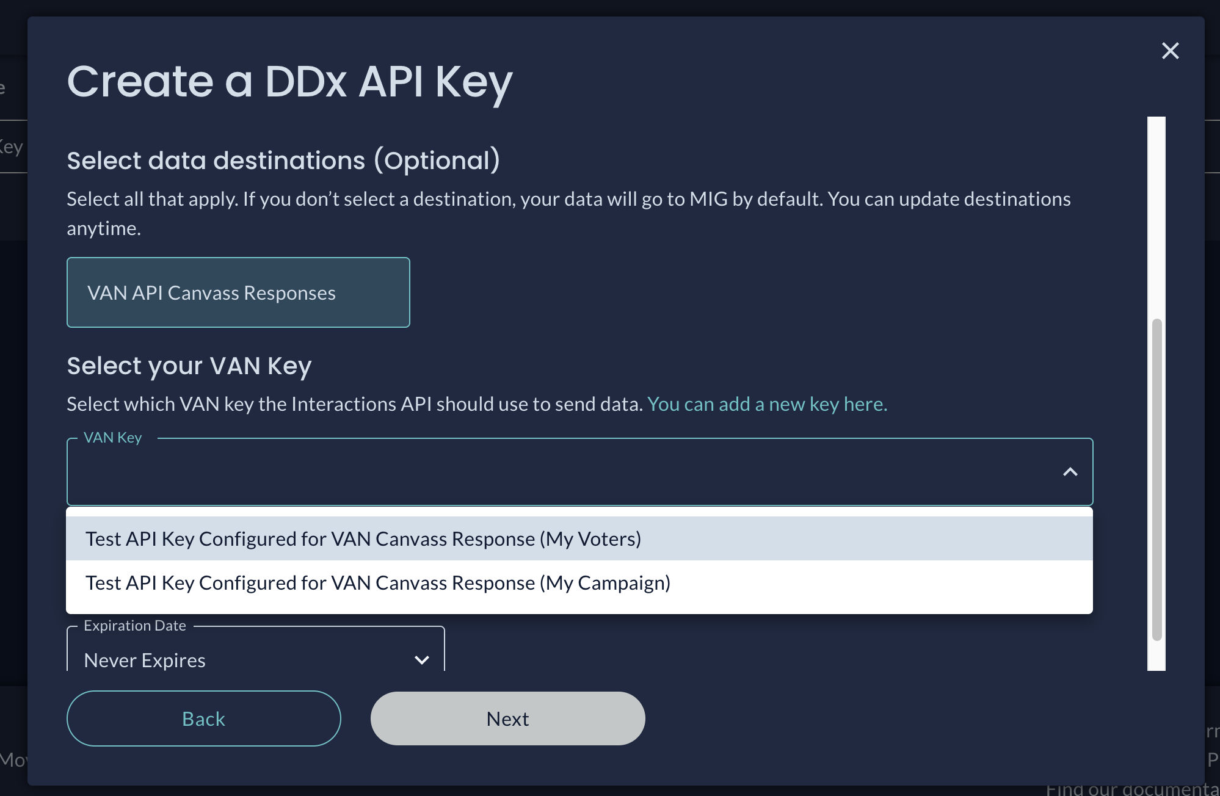Choose the My Campaign VAN key option
Image resolution: width=1220 pixels, height=796 pixels.
[x=377, y=583]
